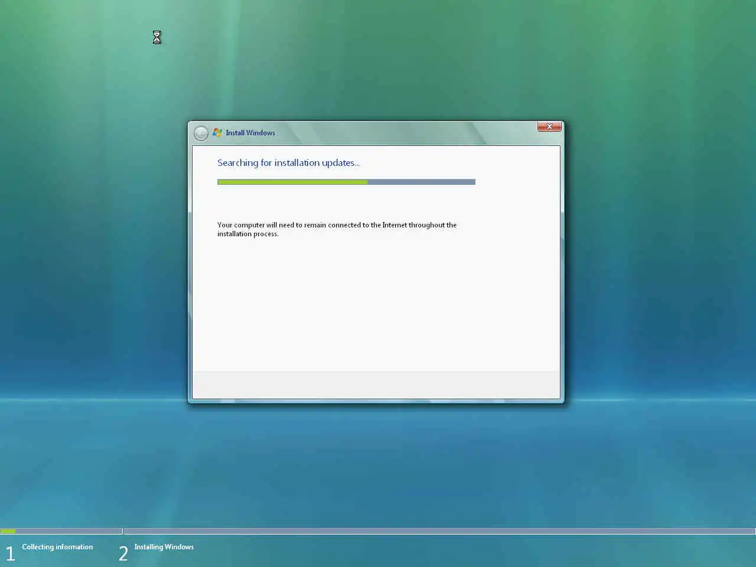The image size is (756, 567).
Task: Click the back arrow button in Install Windows
Action: (x=201, y=133)
